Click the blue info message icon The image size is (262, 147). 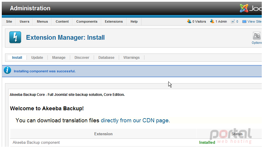(x=7, y=70)
